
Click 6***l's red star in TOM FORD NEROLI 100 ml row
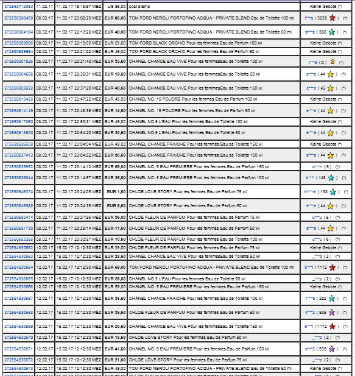[x=332, y=268]
